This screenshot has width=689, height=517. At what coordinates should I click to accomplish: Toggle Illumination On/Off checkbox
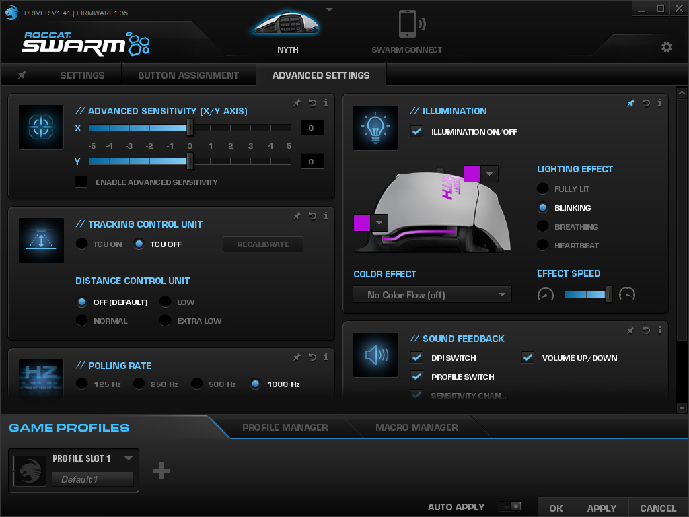417,132
